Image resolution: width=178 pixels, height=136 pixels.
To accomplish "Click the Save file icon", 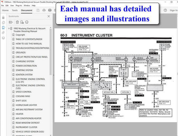I will (x=38, y=10).
